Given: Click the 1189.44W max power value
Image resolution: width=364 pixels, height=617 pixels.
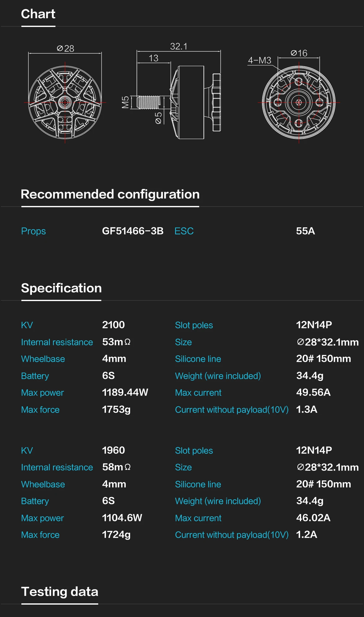Looking at the screenshot, I should click(x=125, y=392).
